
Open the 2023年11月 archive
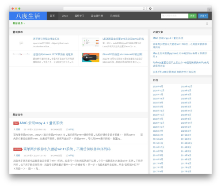point(158,99)
